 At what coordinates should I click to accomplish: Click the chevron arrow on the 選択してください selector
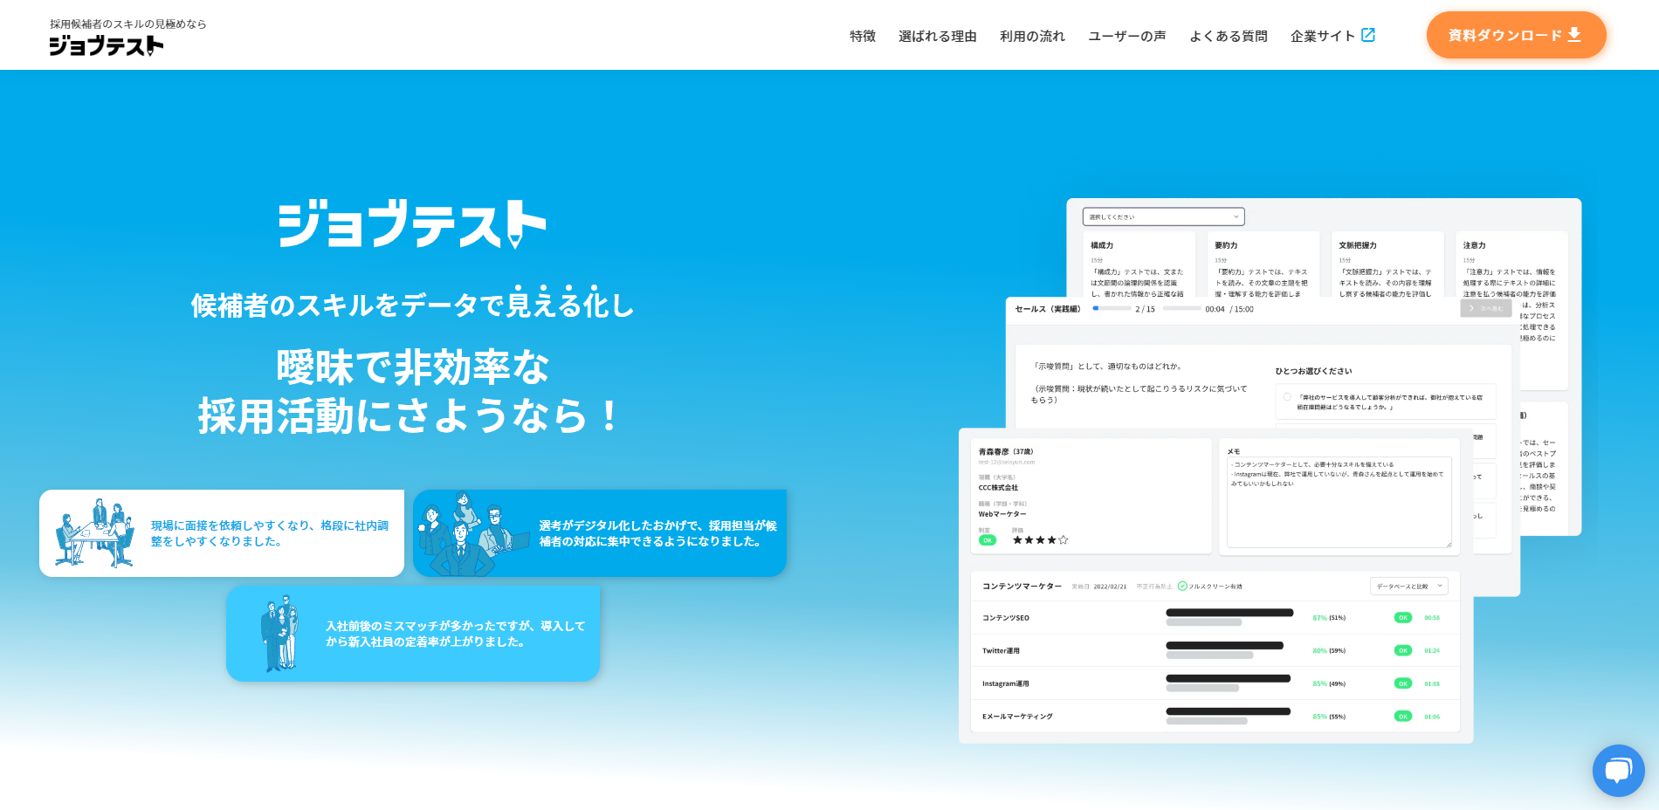tap(1235, 216)
